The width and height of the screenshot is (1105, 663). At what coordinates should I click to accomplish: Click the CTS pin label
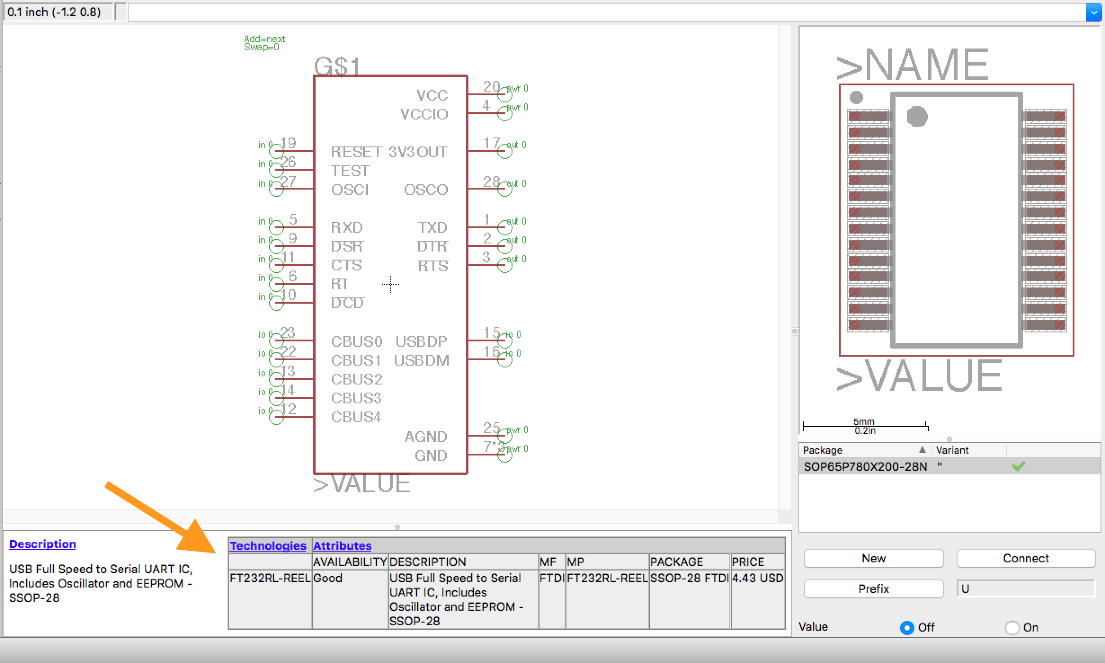[x=346, y=265]
